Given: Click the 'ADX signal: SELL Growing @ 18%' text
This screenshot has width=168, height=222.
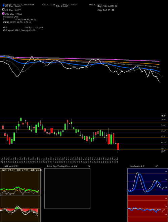Looking at the screenshot, I should [x=19, y=30].
